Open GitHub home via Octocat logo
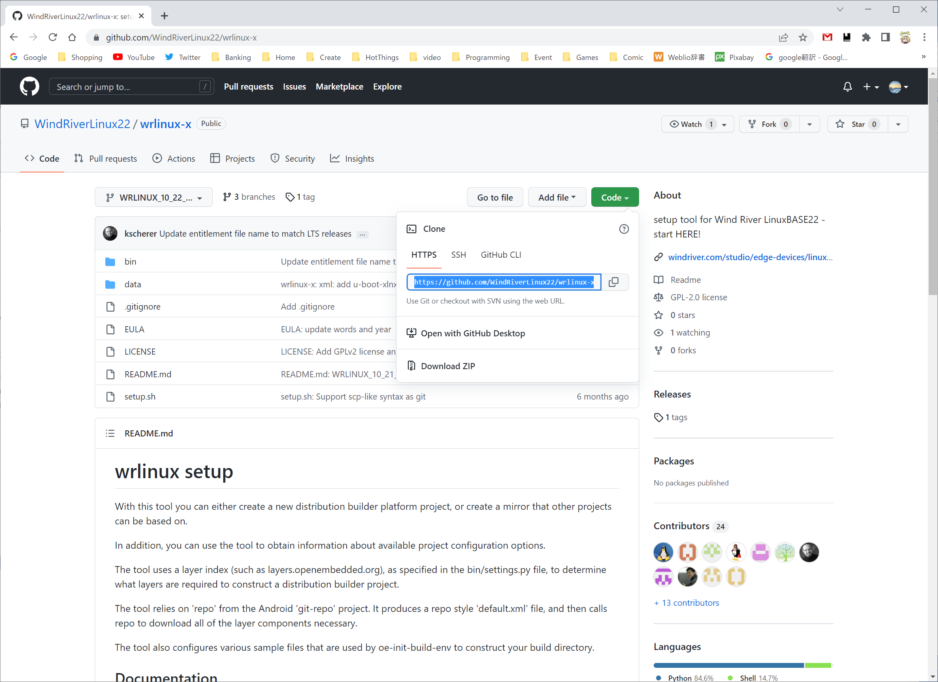The image size is (938, 682). coord(30,86)
